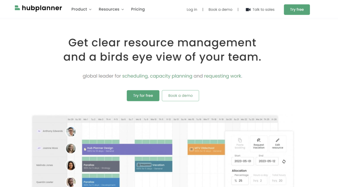Open Book a demo in header
338x187 pixels.
point(220,10)
